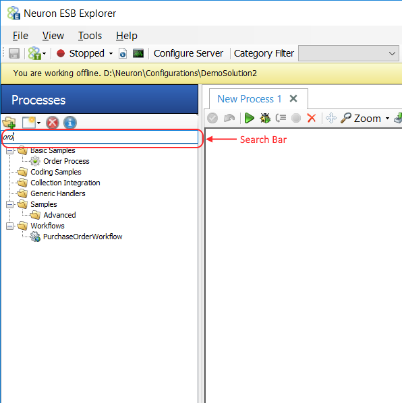Click the blue Info icon under Processes
This screenshot has width=402, height=403.
[70, 123]
